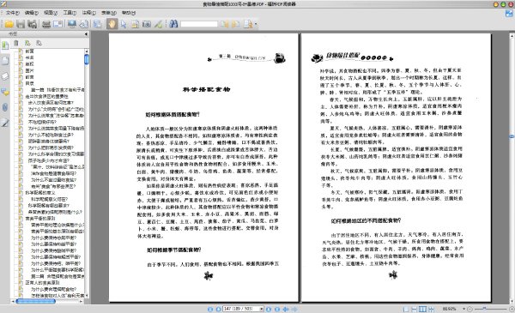
Task: Select bookmark 为什么不能吃肉食过多?
Action: click(51, 135)
